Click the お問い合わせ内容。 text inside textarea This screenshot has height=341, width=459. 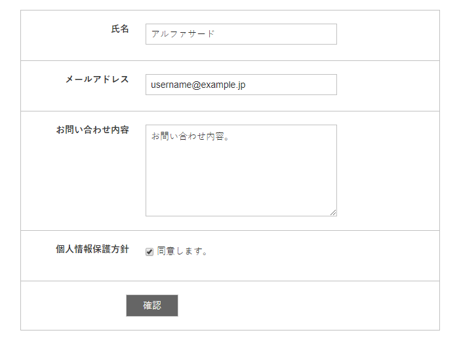tap(190, 136)
